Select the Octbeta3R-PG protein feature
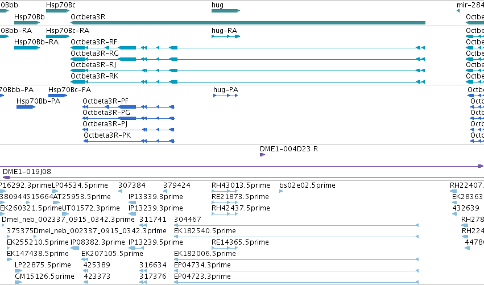This screenshot has height=285, width=484. [x=129, y=118]
